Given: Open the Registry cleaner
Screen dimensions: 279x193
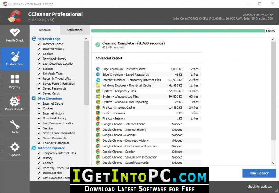Looking at the screenshot, I should 15,82.
